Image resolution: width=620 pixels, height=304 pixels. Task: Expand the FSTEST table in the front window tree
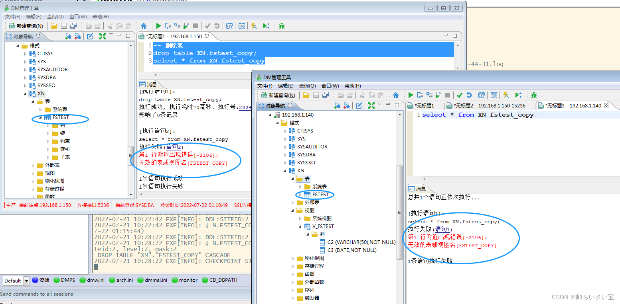click(x=300, y=195)
